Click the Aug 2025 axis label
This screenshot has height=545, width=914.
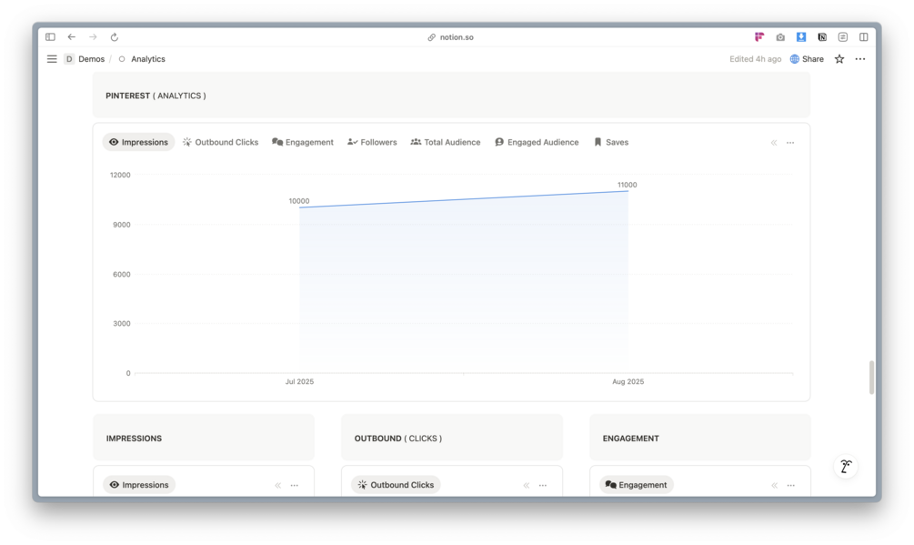pos(628,382)
